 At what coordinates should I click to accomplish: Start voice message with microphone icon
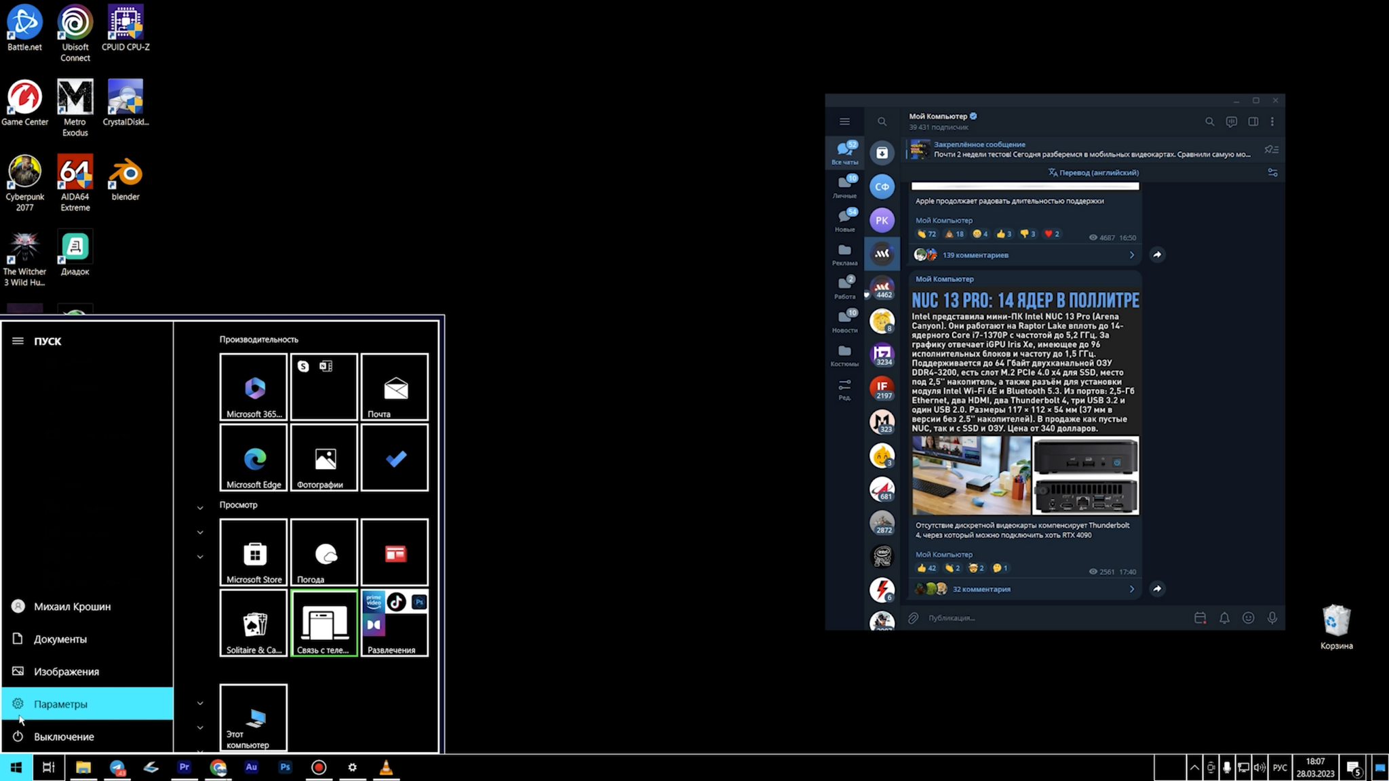coord(1272,618)
